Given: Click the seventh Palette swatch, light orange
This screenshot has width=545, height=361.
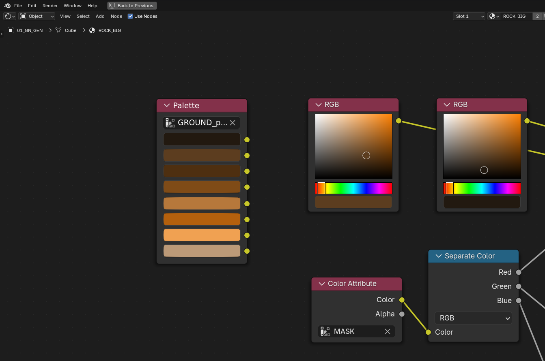Looking at the screenshot, I should coord(202,235).
